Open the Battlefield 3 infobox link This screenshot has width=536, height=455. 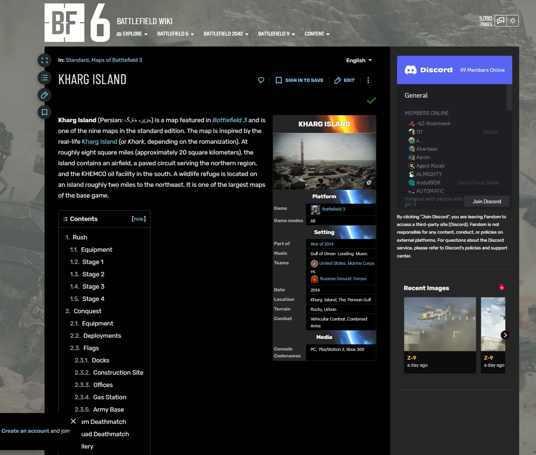tap(334, 209)
